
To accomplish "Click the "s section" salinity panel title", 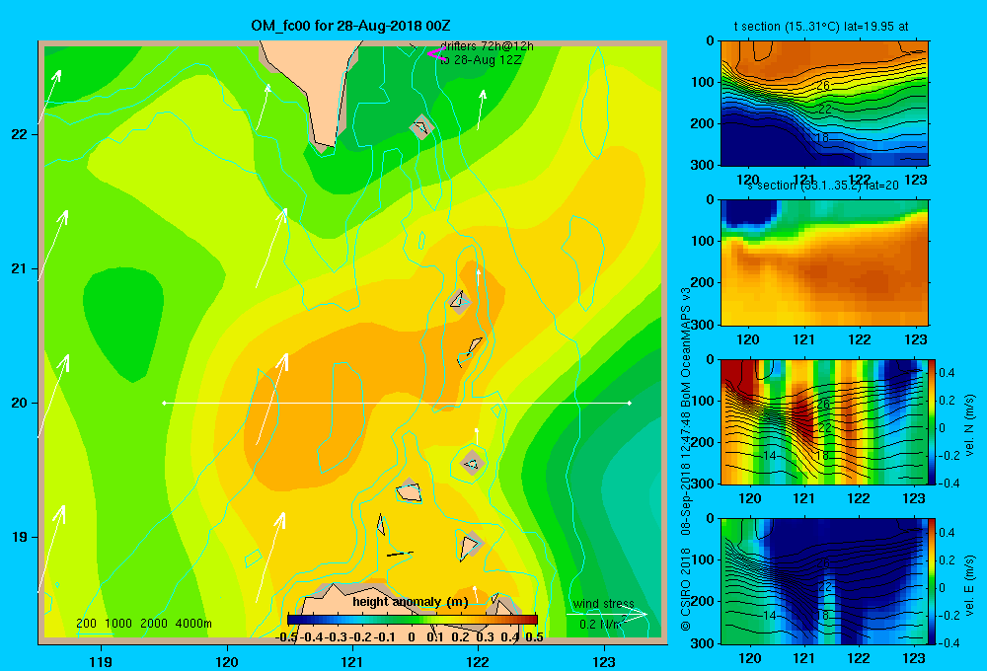I will pyautogui.click(x=824, y=186).
